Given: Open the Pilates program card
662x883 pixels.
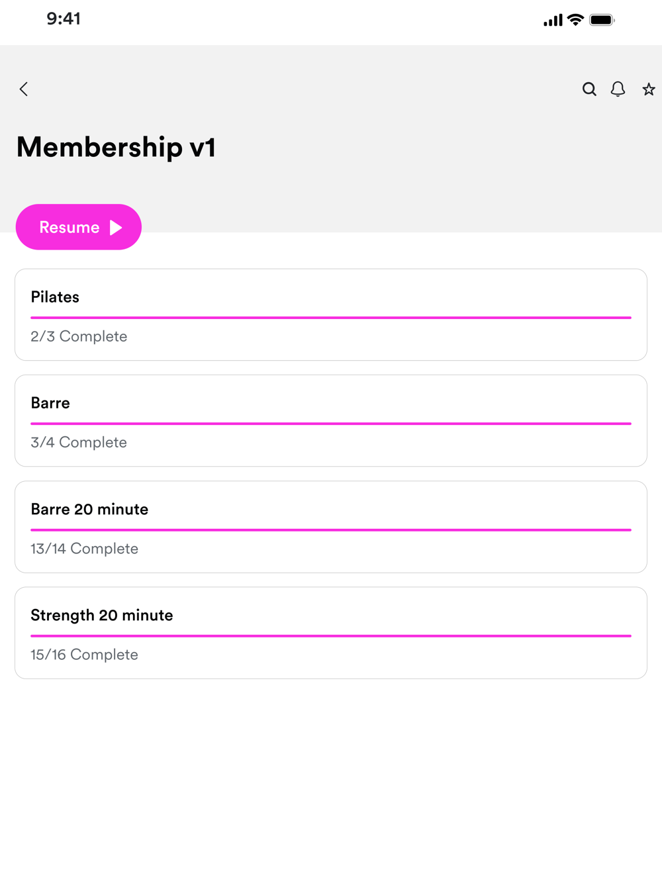Looking at the screenshot, I should pyautogui.click(x=331, y=314).
